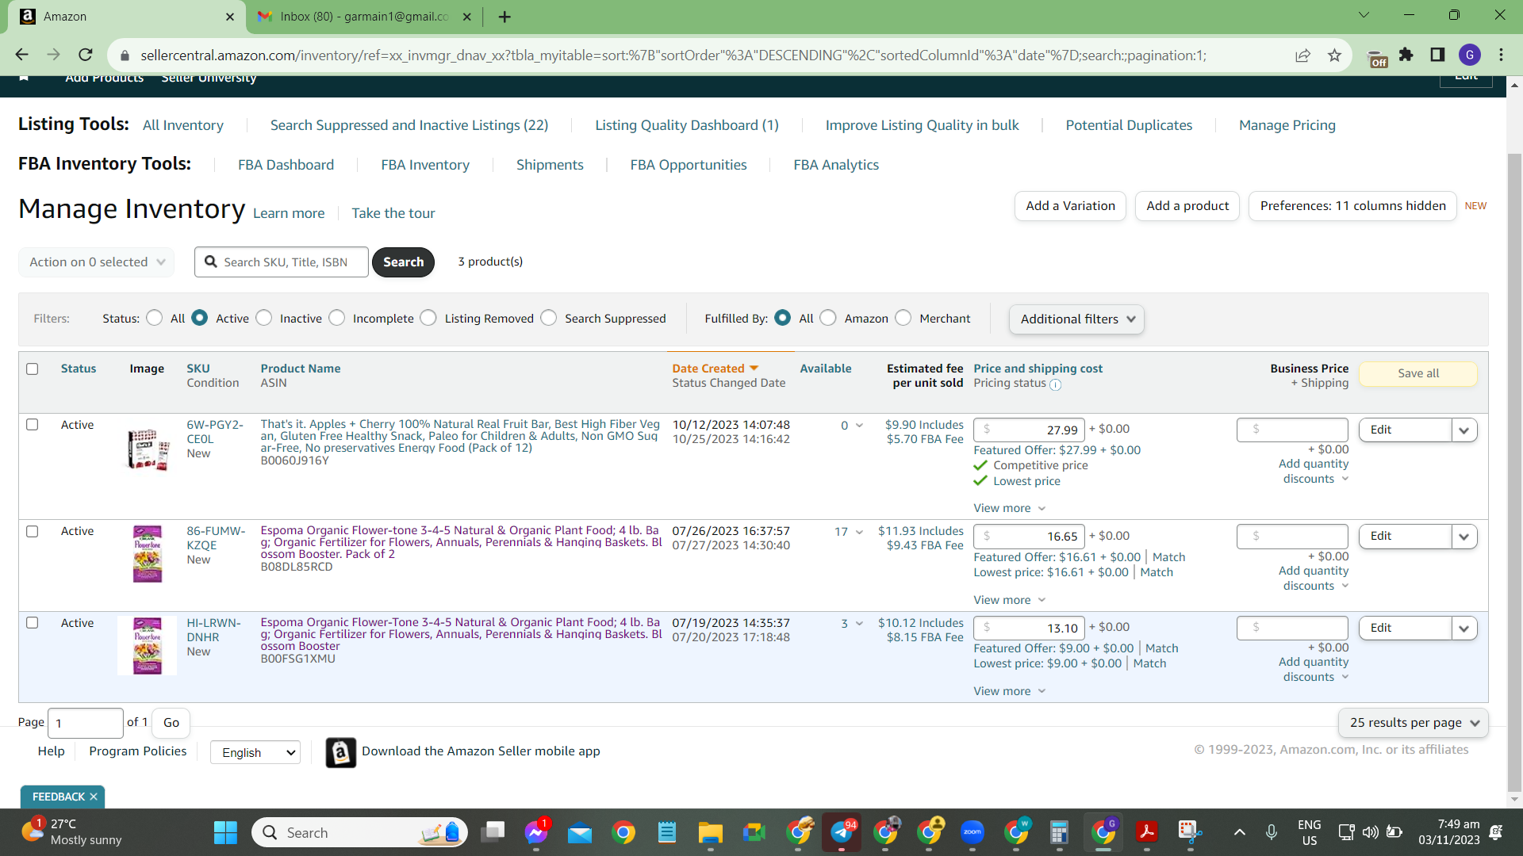Dismiss the FEEDBACK tab with its X
Image resolution: width=1523 pixels, height=856 pixels.
94,797
